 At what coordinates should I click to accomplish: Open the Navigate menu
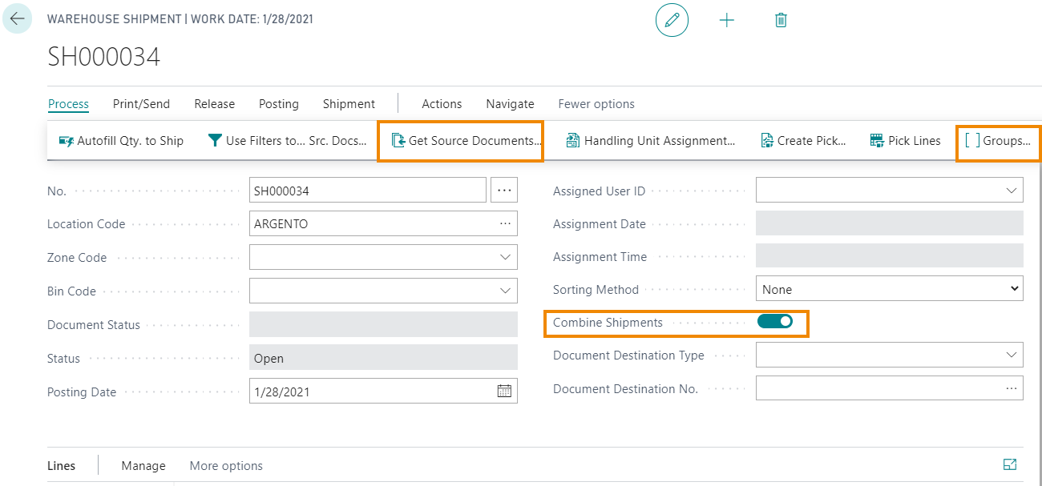(510, 104)
